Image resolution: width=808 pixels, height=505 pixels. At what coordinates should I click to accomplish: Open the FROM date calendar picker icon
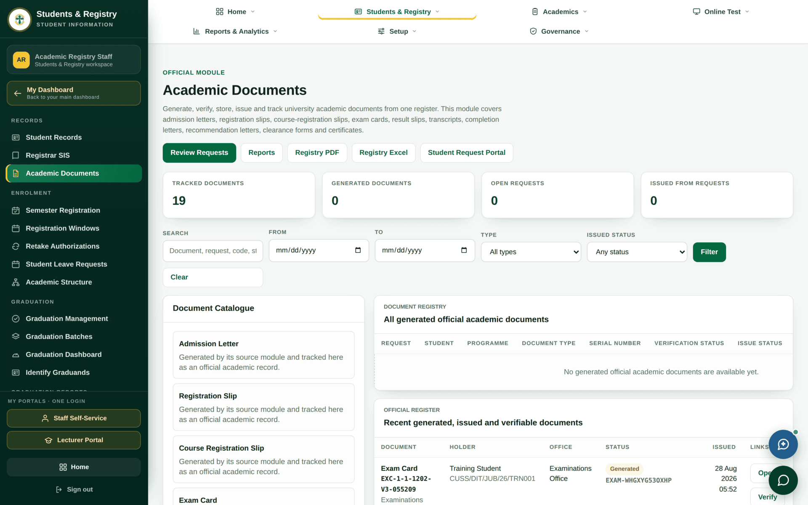point(358,250)
